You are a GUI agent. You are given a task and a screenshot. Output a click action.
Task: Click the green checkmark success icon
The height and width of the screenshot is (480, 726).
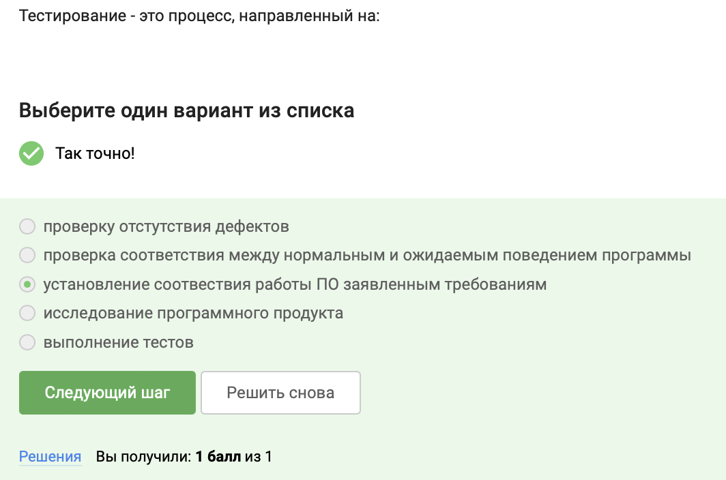[31, 153]
